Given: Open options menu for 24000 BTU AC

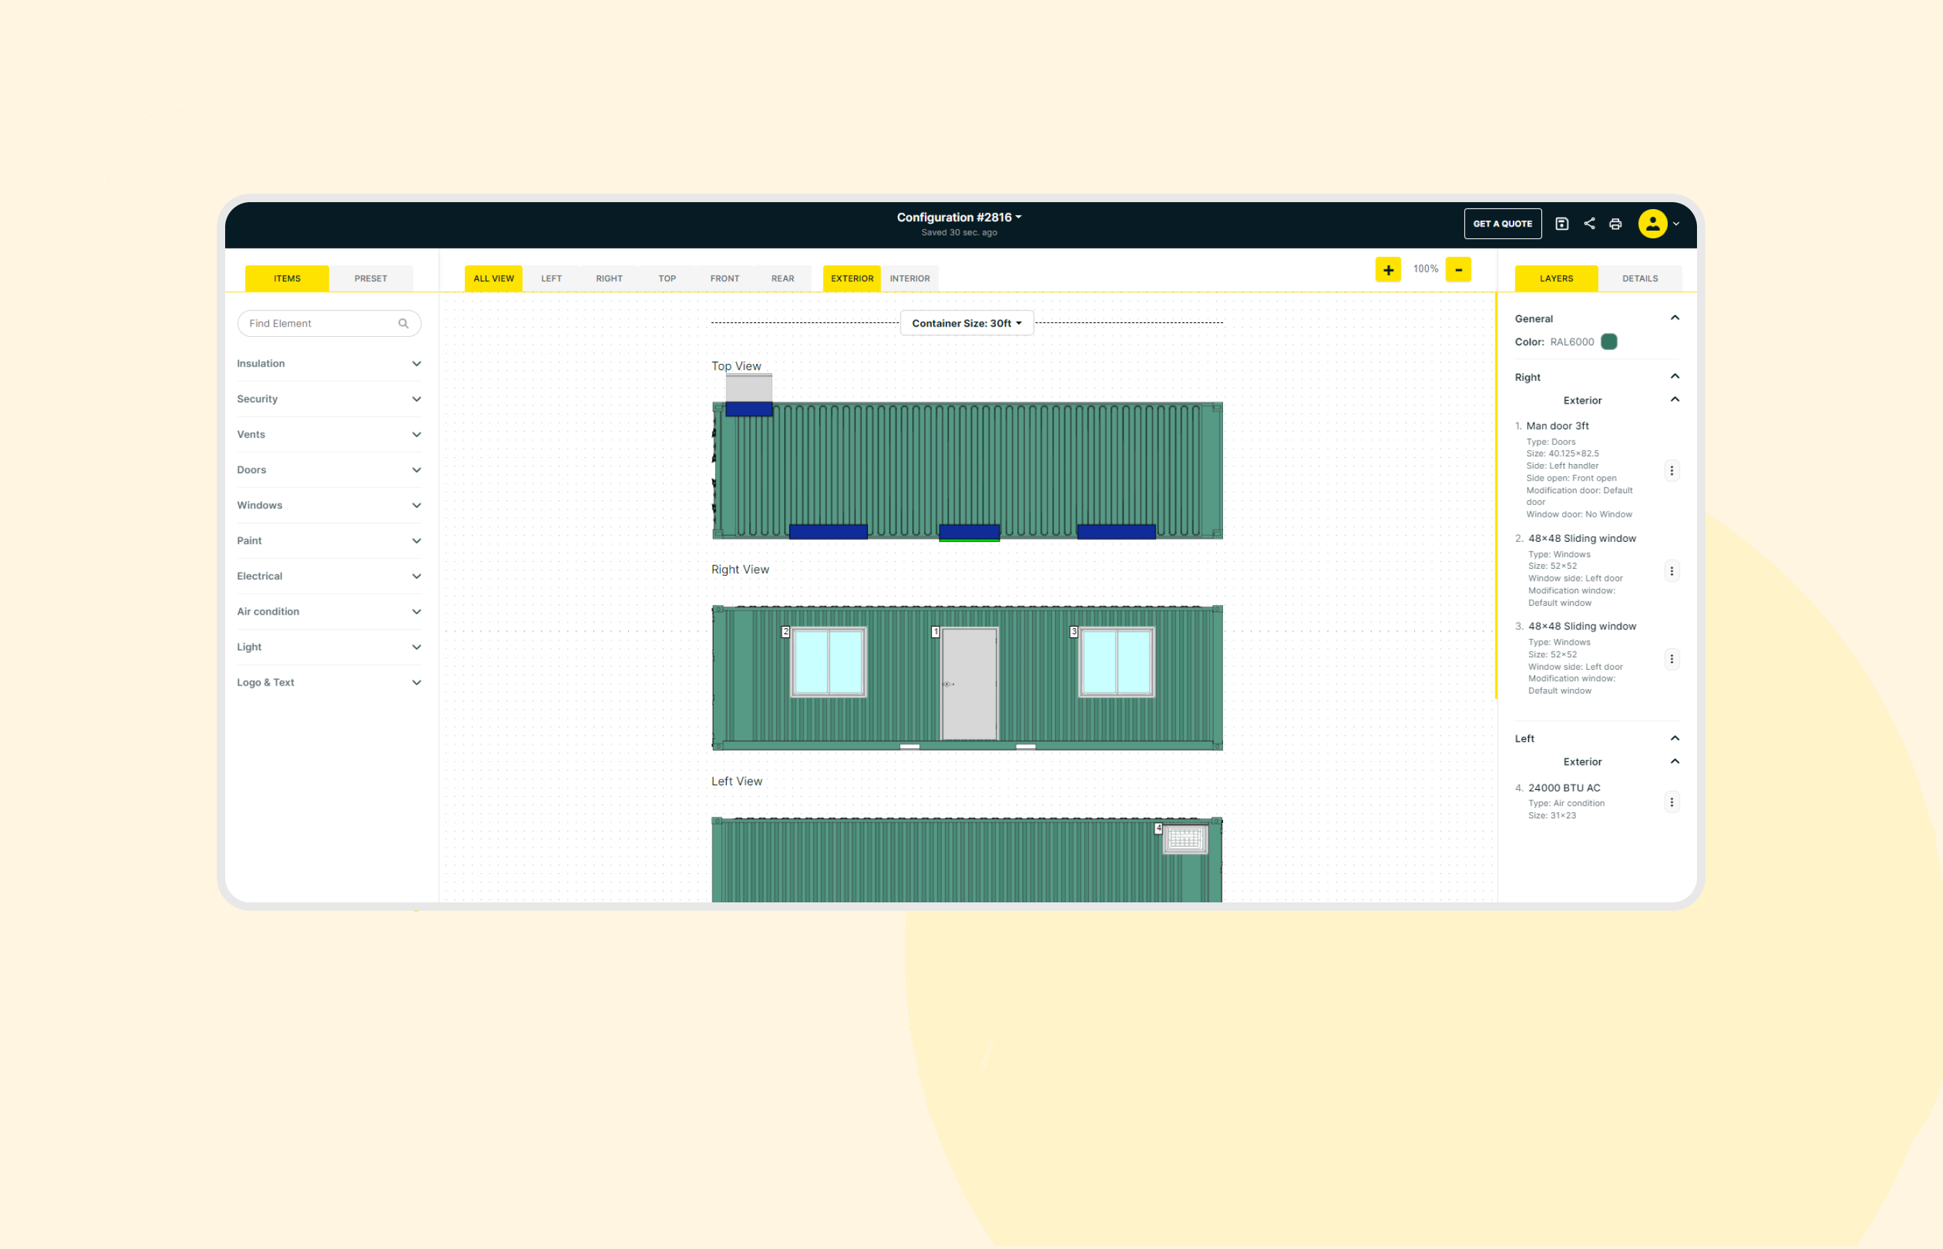Looking at the screenshot, I should click(1671, 802).
